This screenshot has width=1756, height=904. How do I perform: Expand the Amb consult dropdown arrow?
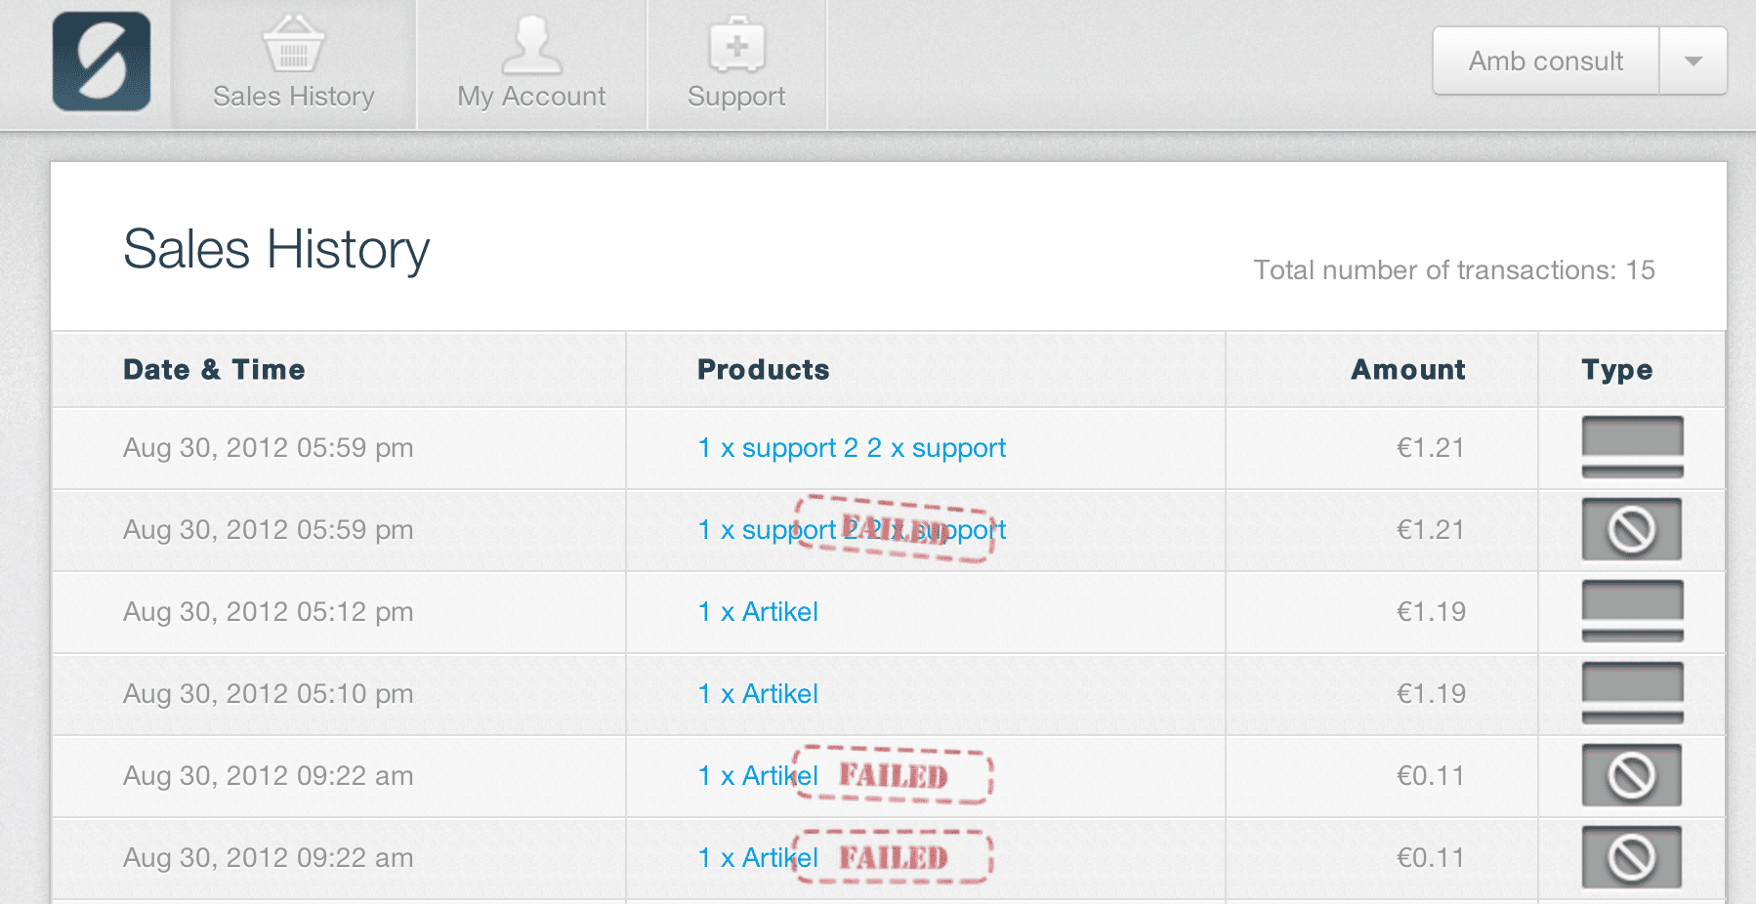pos(1693,61)
